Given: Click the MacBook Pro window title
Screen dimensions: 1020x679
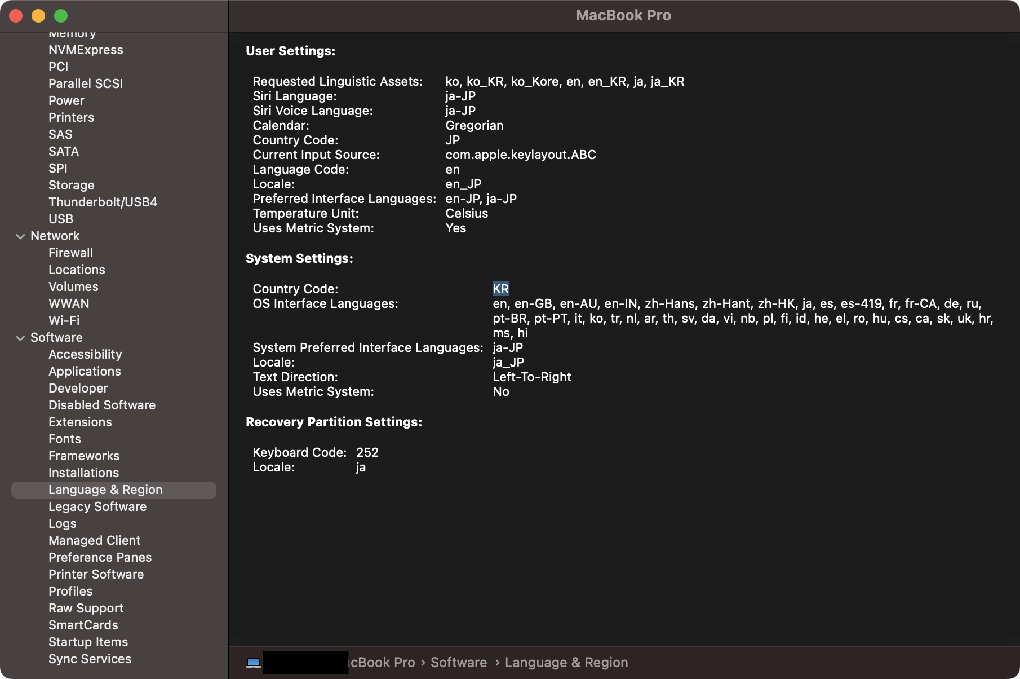Looking at the screenshot, I should coord(624,15).
